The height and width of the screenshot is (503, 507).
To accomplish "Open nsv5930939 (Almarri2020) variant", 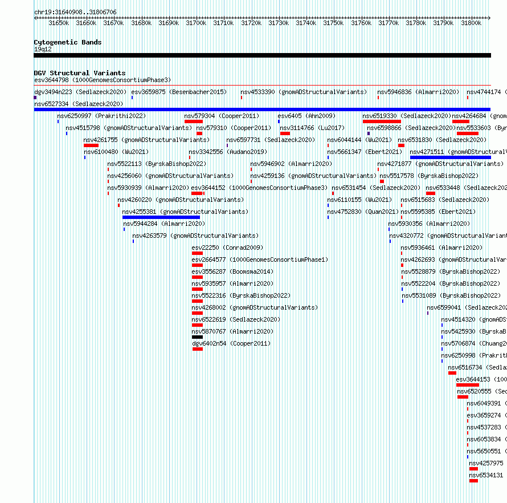I will click(148, 188).
